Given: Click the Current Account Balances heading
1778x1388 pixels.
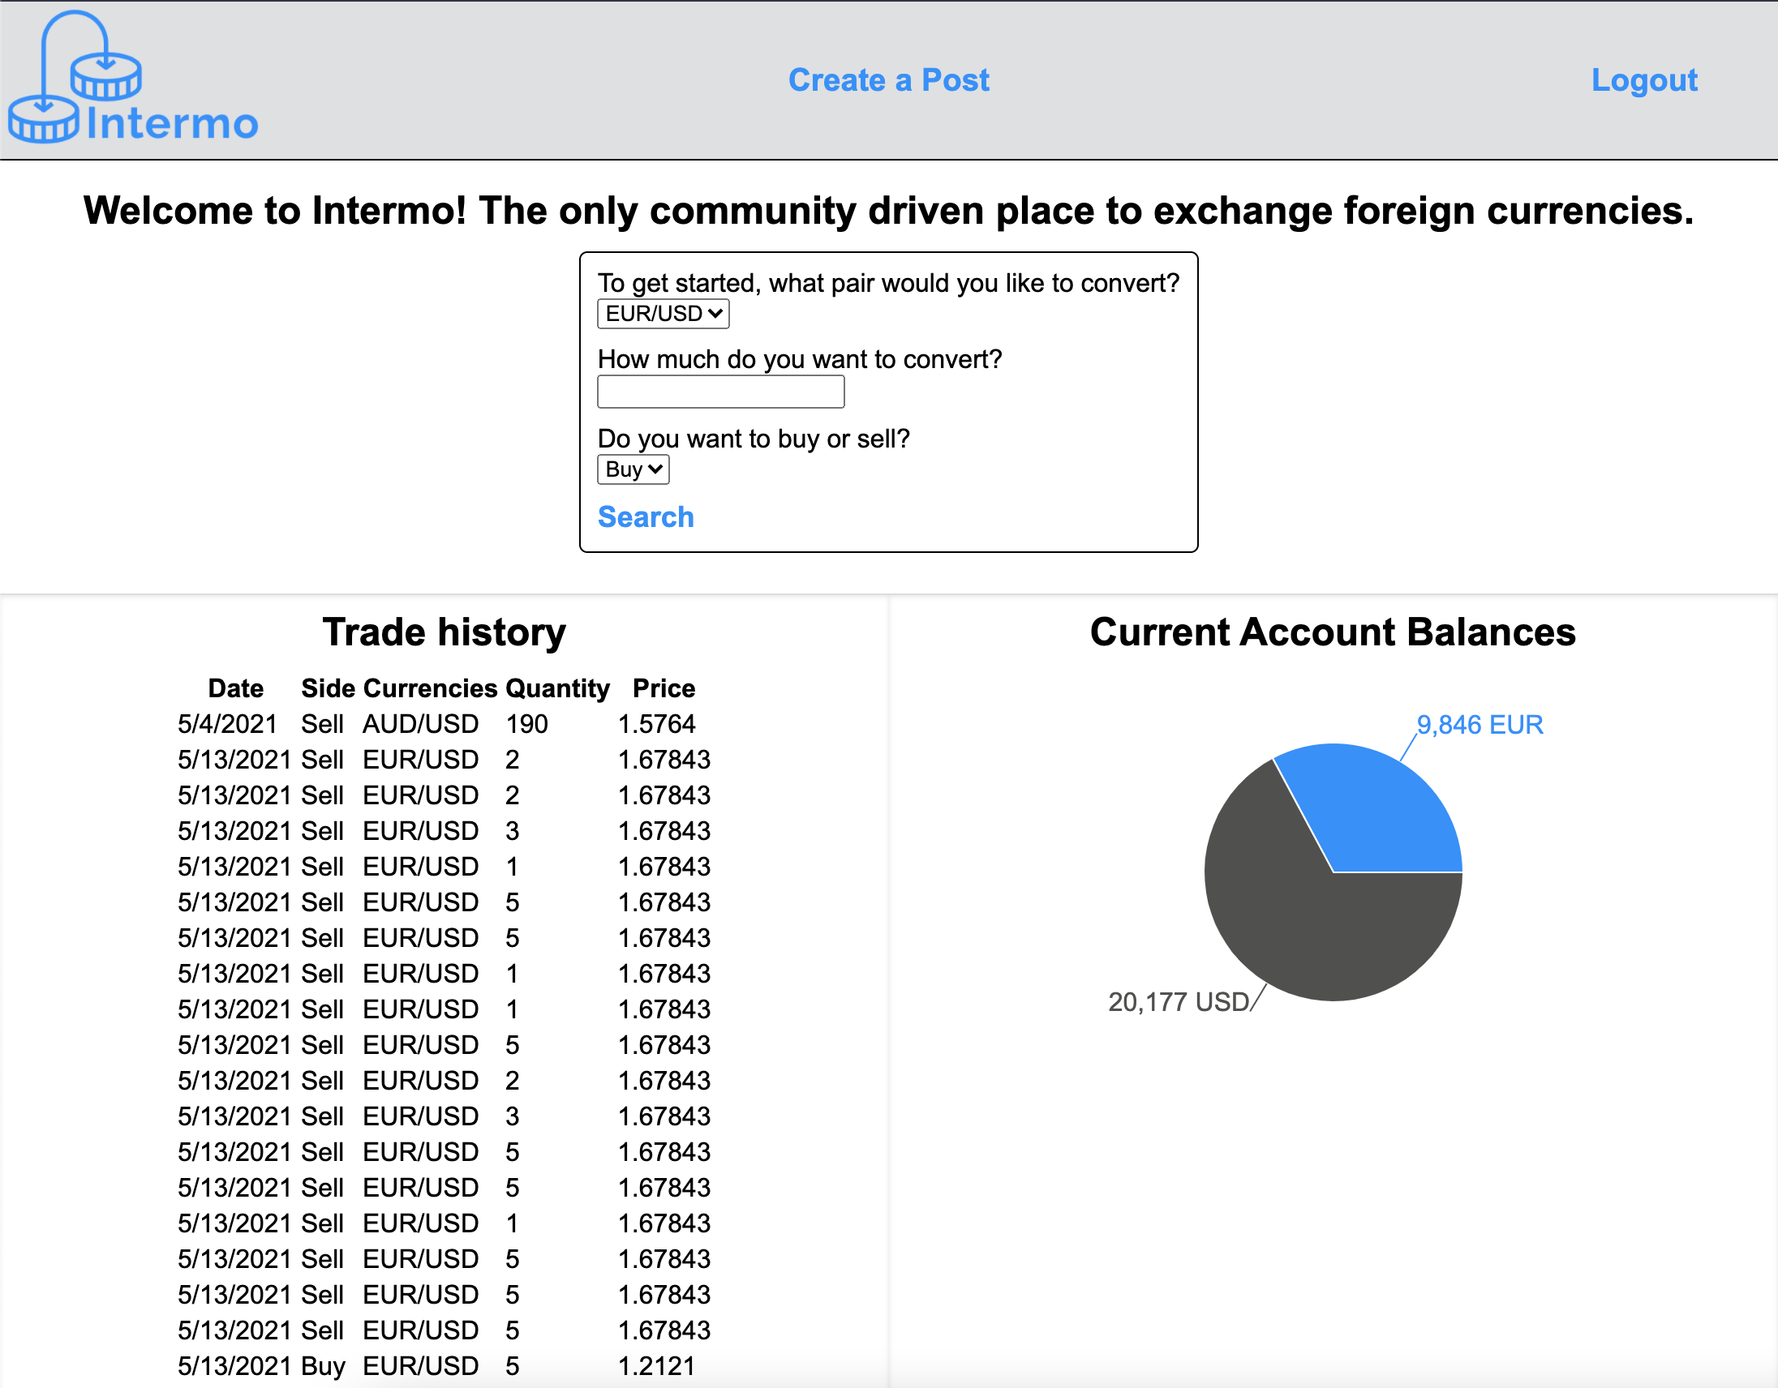Looking at the screenshot, I should (x=1333, y=632).
